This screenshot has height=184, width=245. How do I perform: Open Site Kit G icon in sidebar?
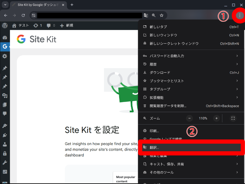tap(5, 46)
